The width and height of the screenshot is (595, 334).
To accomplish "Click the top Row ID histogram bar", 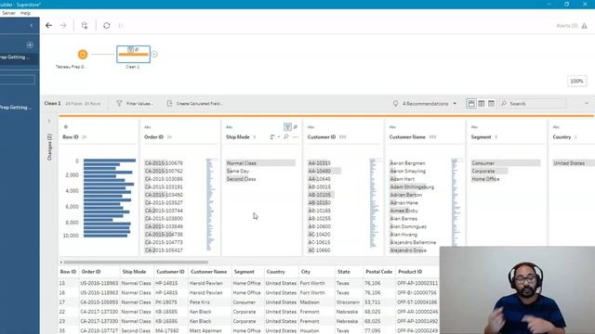I will click(110, 161).
